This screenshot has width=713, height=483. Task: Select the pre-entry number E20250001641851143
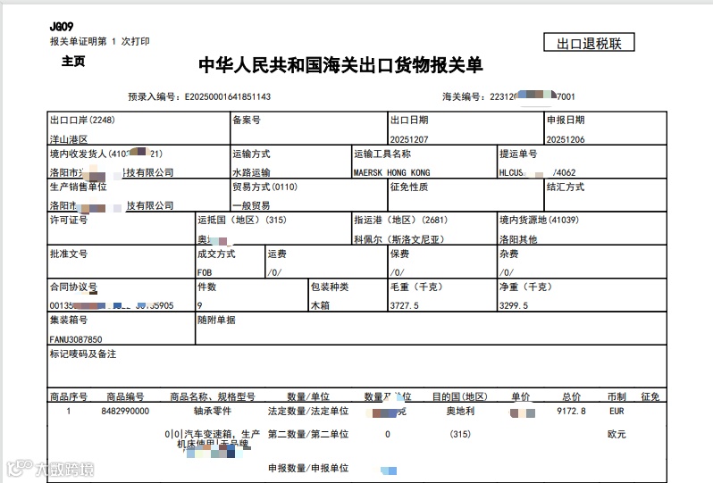click(x=227, y=96)
